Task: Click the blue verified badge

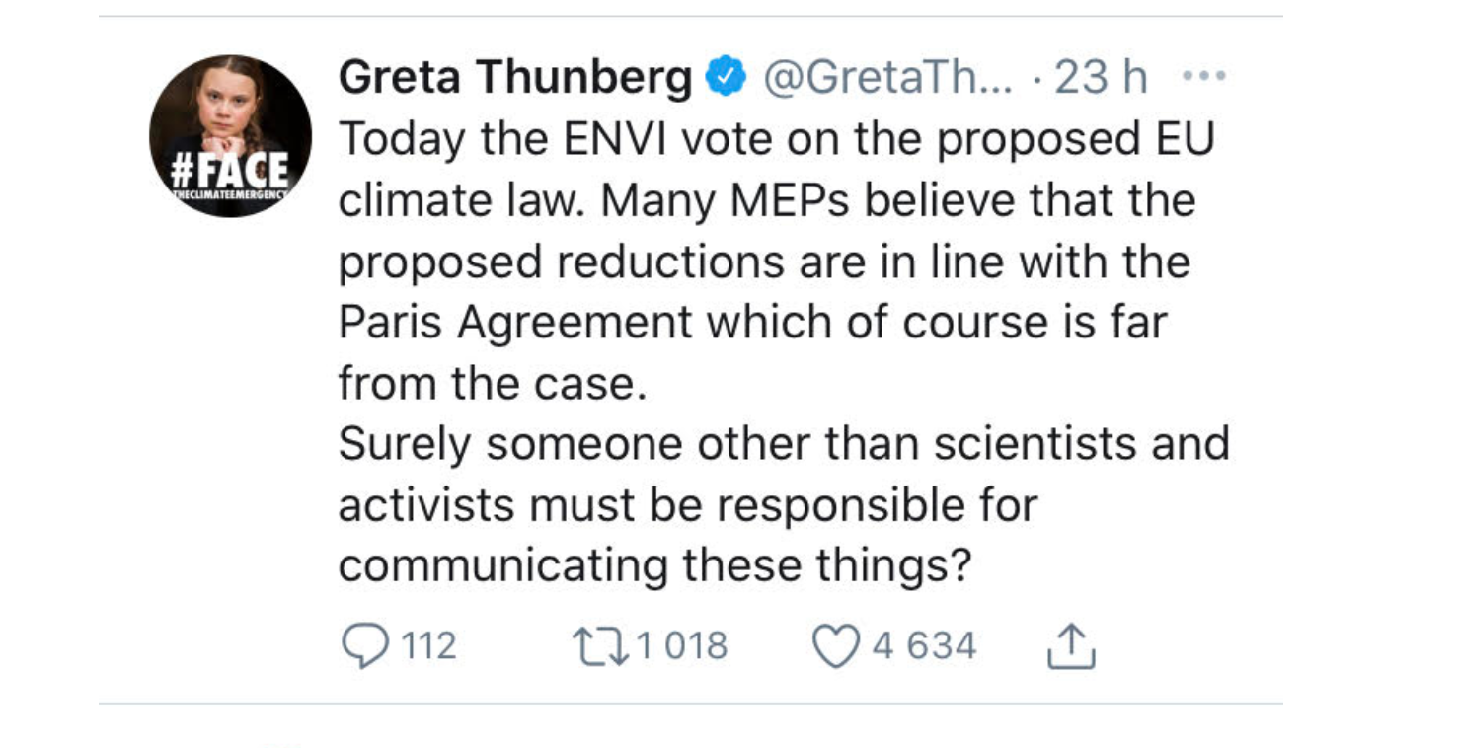Action: 726,77
